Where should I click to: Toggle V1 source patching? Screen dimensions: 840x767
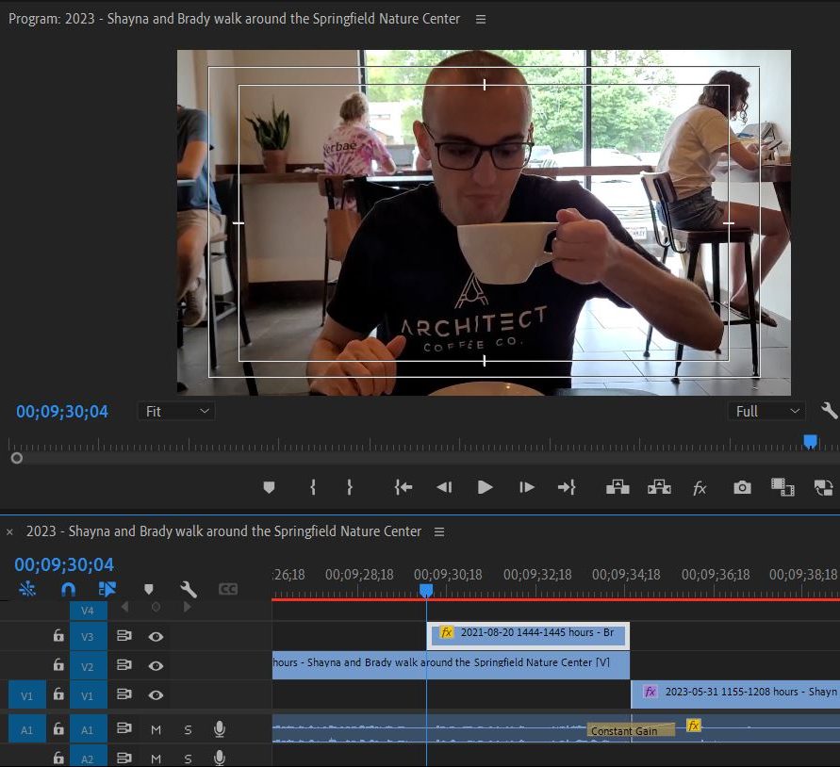[x=26, y=695]
